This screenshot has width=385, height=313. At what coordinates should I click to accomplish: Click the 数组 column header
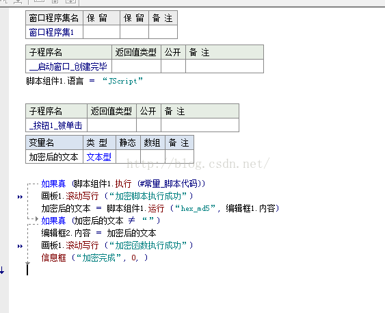pos(152,142)
